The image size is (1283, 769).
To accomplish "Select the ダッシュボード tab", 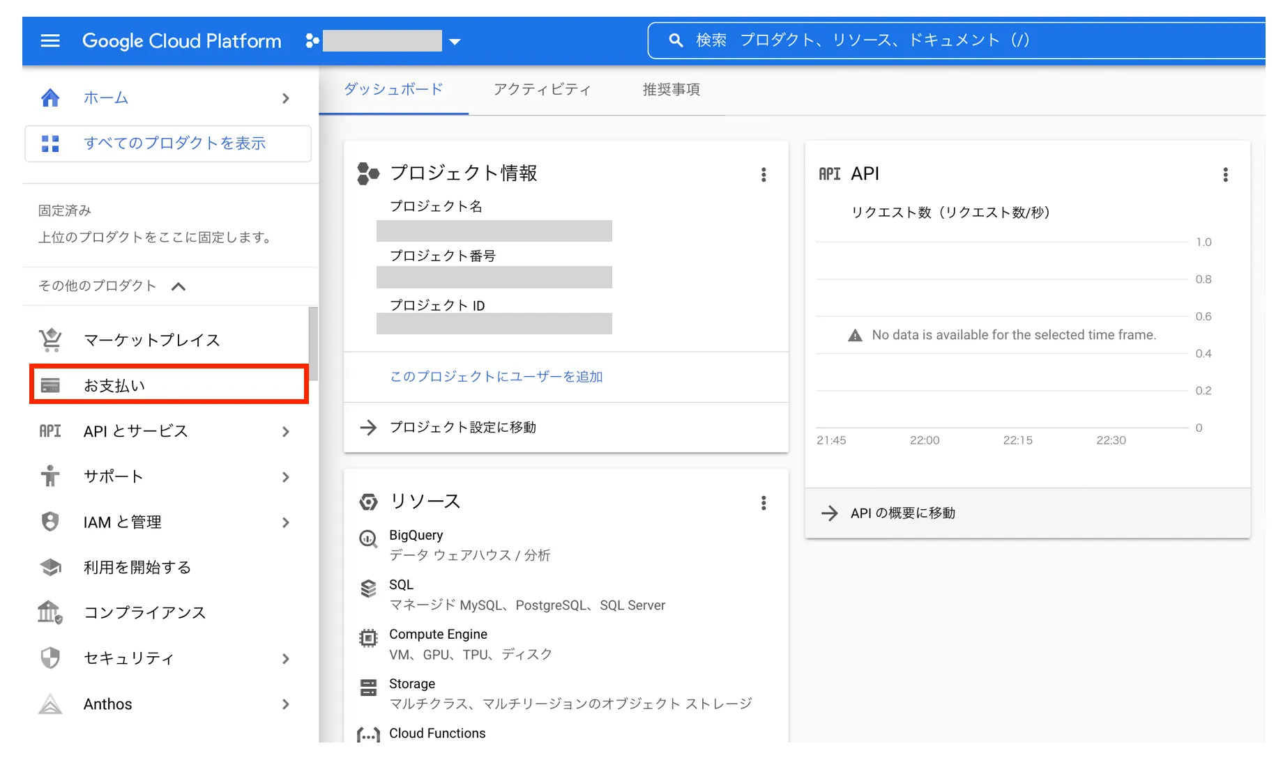I will coord(394,89).
